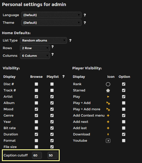142x163 pixels.
Task: Click the orange Play triangle icon
Action: pos(108,97)
